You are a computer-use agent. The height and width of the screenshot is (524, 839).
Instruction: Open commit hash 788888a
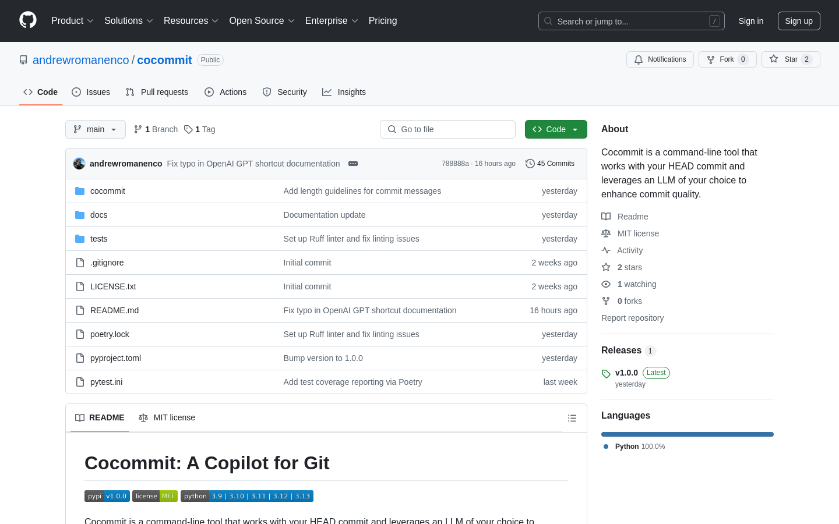pyautogui.click(x=455, y=164)
